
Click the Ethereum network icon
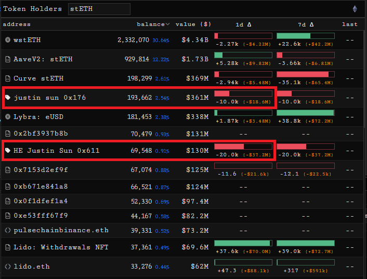click(x=355, y=9)
